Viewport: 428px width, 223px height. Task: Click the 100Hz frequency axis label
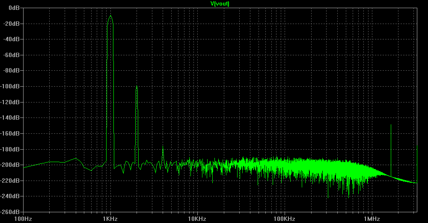(x=24, y=219)
